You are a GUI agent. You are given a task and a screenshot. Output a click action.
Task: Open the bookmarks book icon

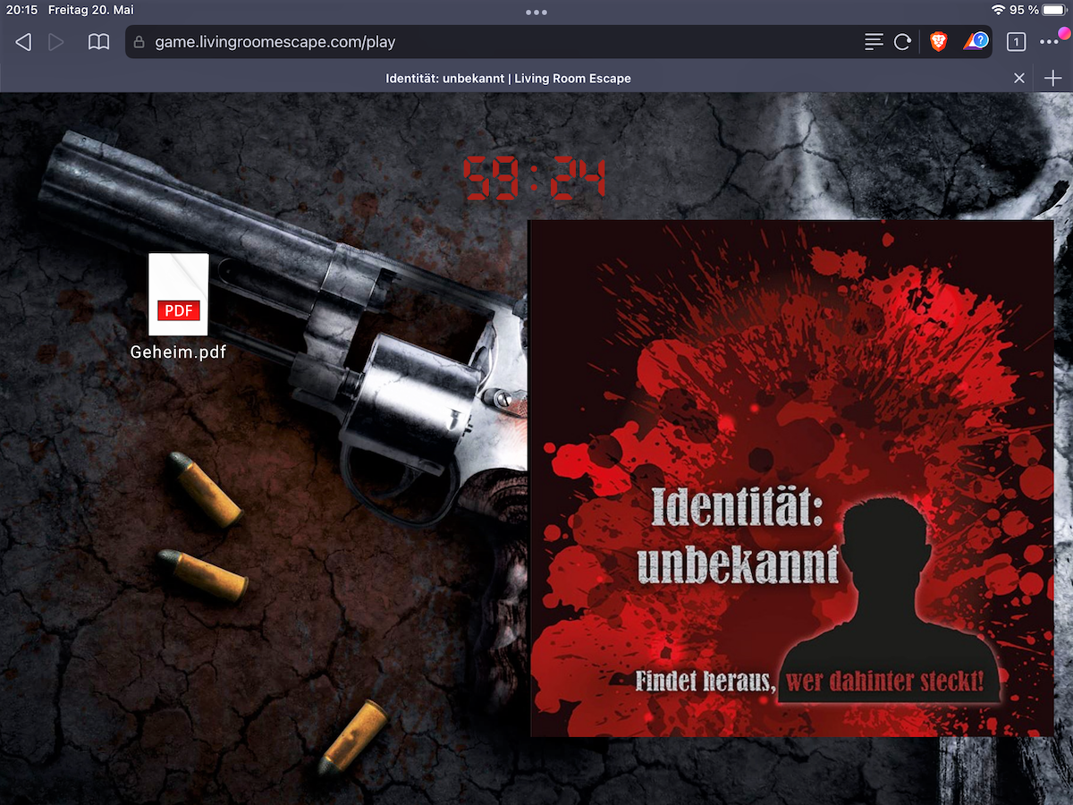98,42
